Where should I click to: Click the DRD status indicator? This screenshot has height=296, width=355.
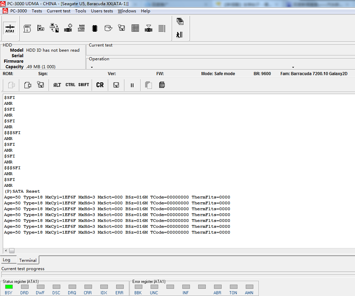(25, 287)
